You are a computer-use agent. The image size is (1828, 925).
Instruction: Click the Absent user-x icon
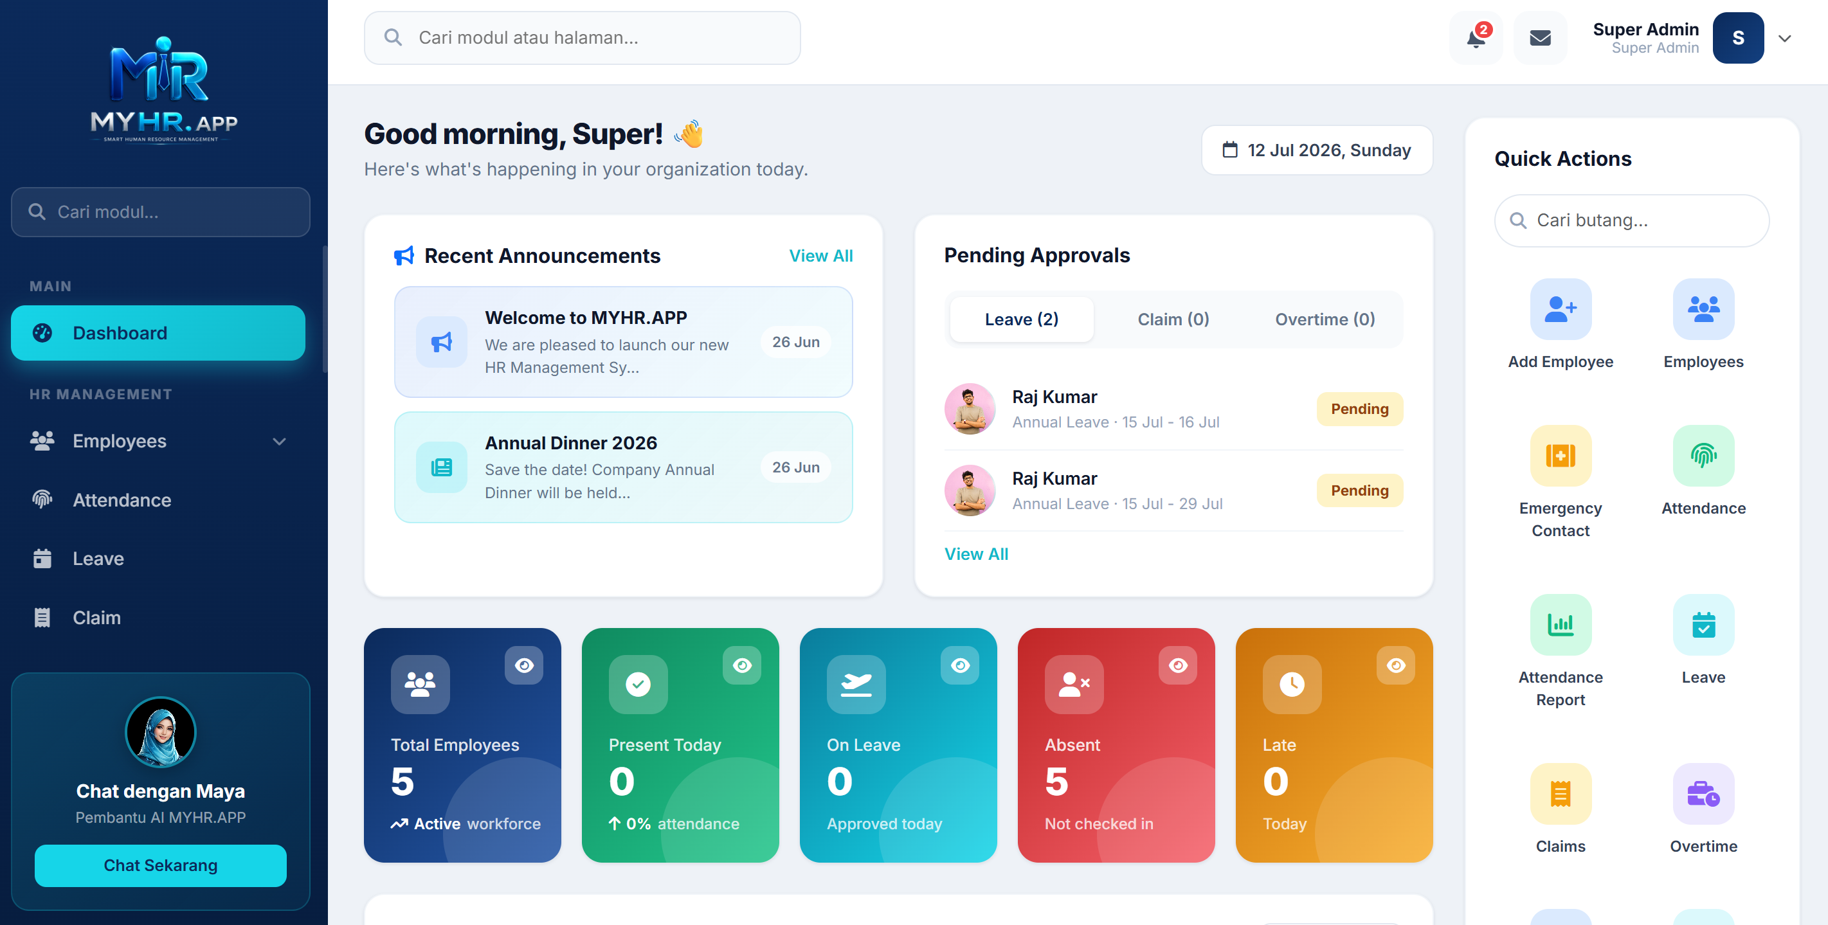tap(1074, 685)
